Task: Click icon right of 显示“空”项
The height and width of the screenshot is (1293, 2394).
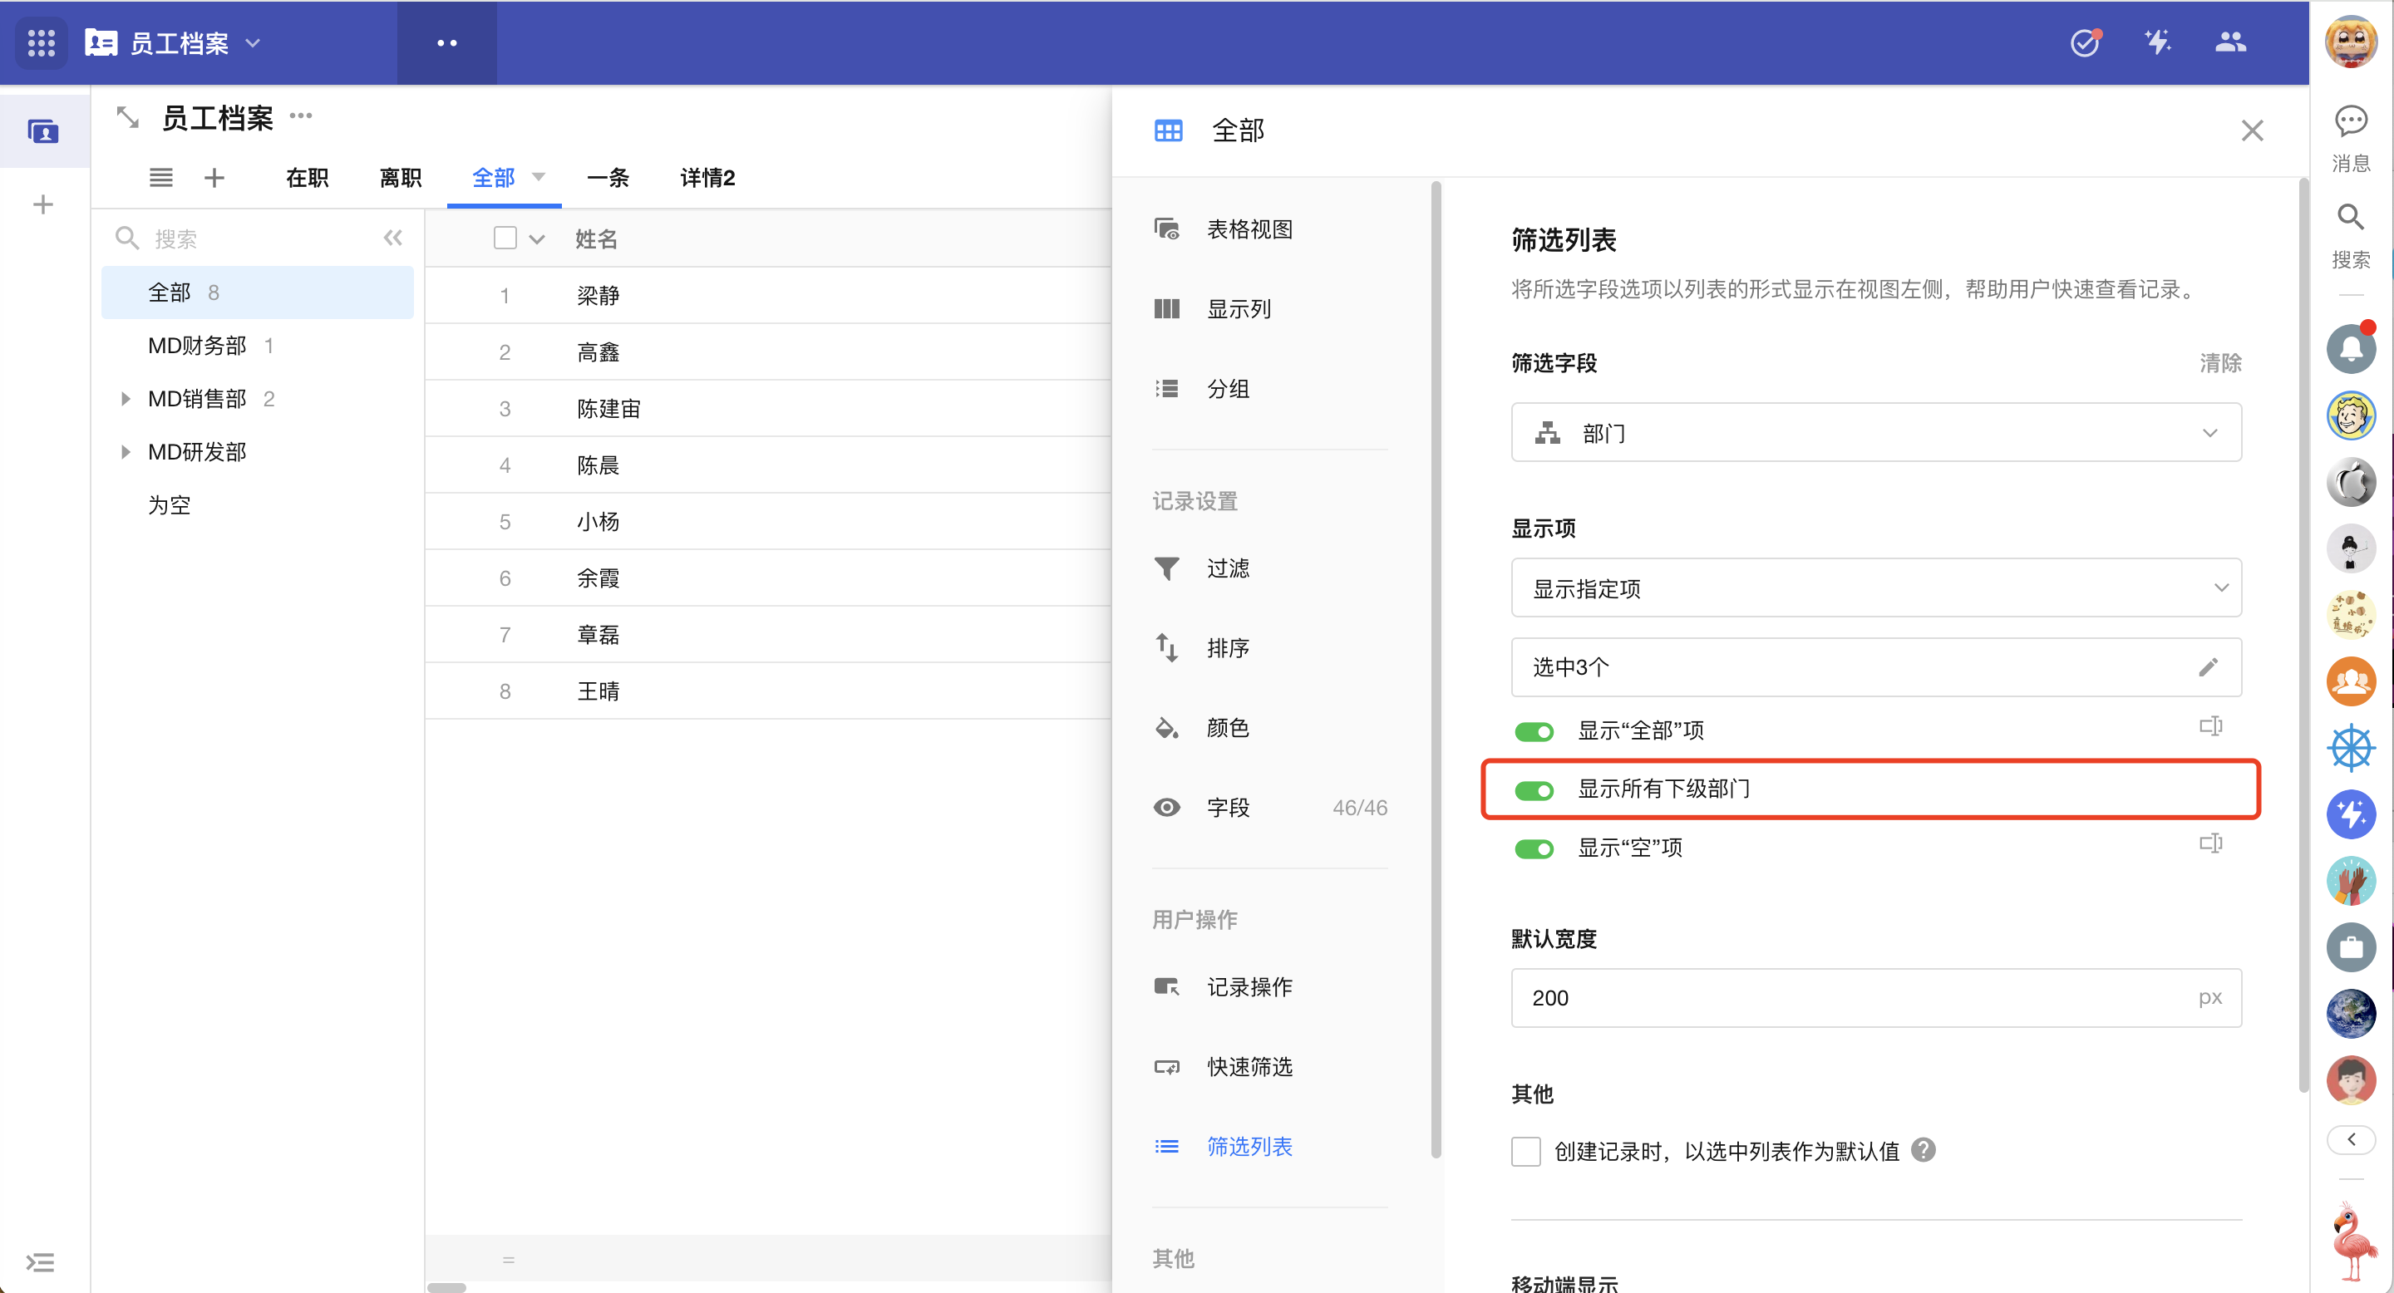Action: click(2211, 843)
